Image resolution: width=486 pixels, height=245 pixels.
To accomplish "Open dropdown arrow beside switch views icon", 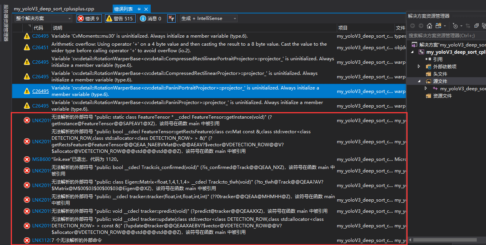I will coord(445,26).
